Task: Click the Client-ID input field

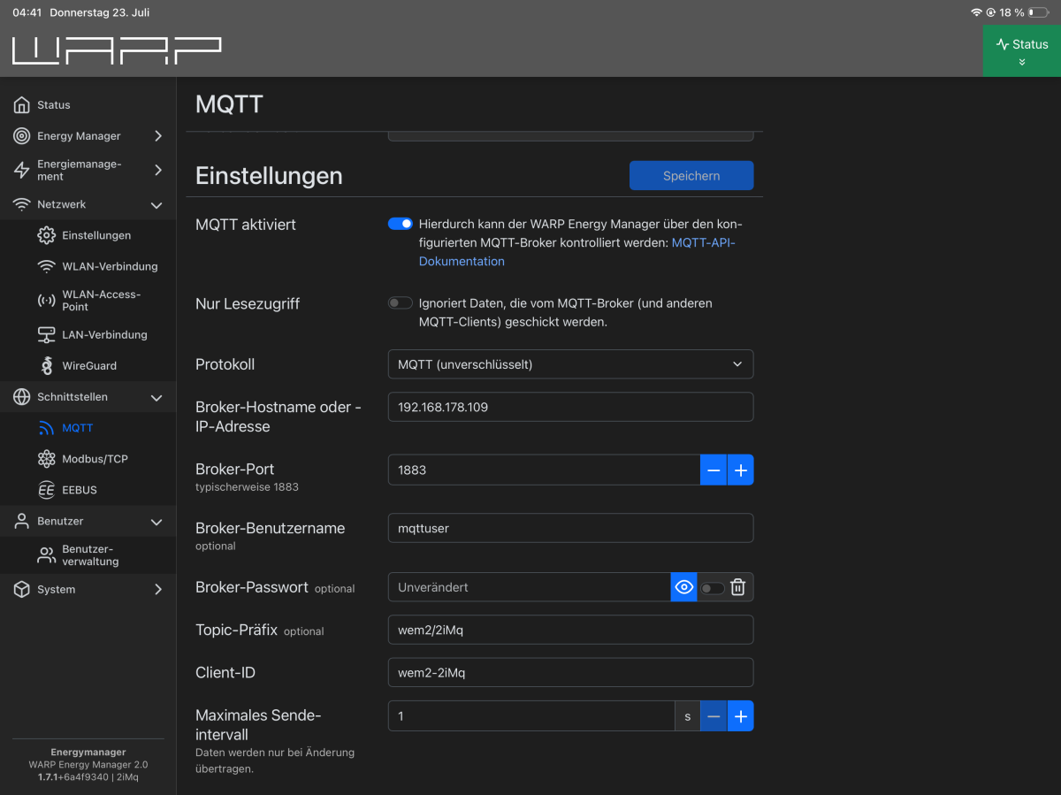Action: 570,672
